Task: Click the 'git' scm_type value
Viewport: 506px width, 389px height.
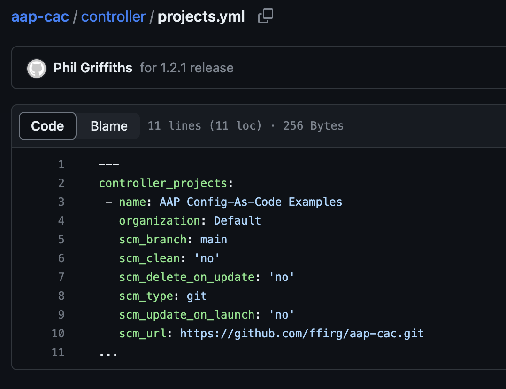Action: (x=197, y=296)
